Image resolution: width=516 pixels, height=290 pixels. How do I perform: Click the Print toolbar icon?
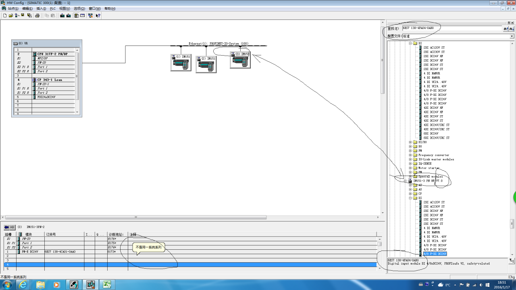pos(37,16)
